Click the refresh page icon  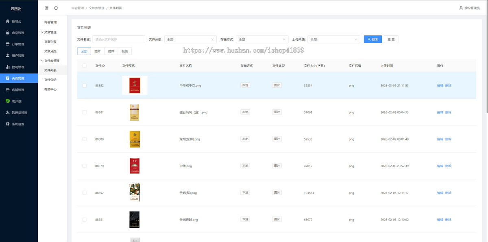coord(56,8)
